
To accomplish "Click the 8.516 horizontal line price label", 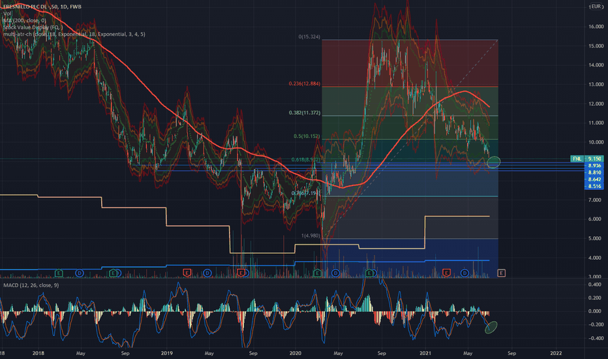I will click(594, 186).
